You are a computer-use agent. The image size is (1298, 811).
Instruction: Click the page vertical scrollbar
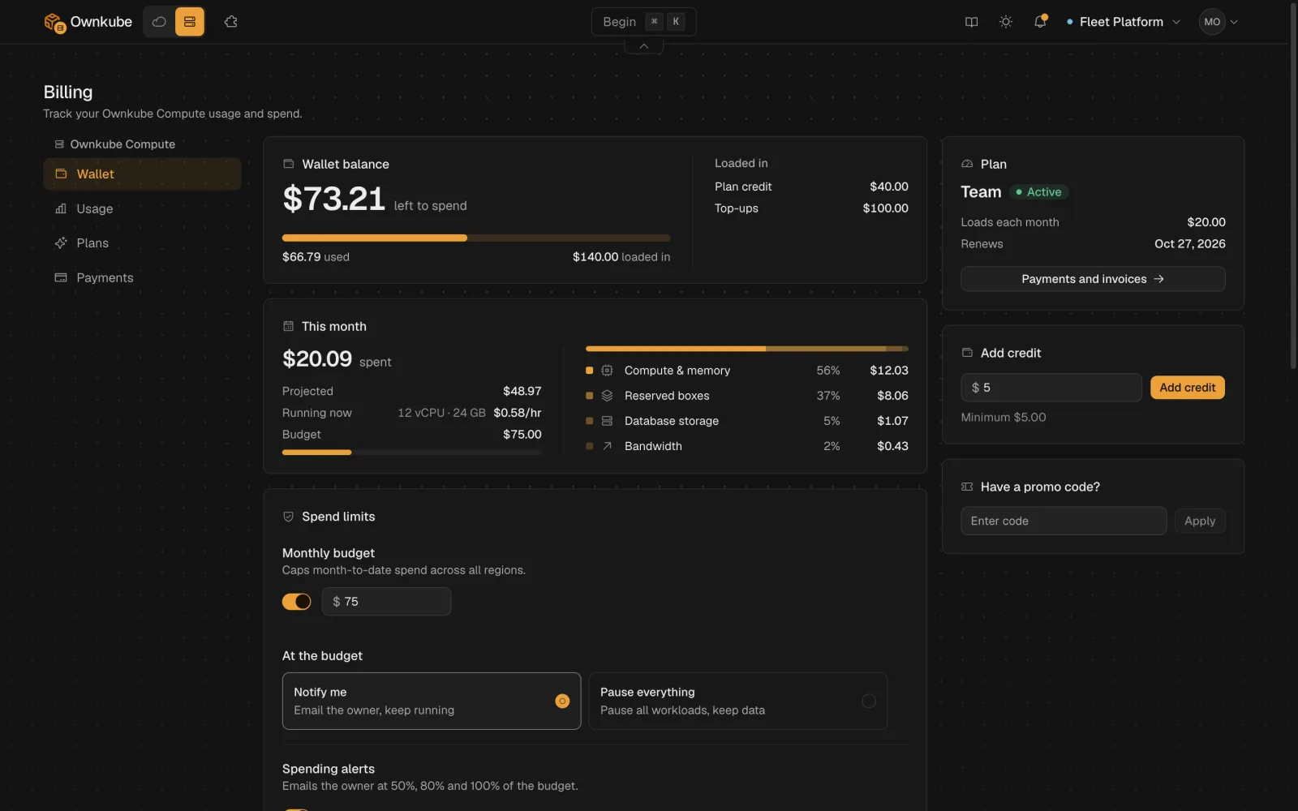click(1293, 187)
